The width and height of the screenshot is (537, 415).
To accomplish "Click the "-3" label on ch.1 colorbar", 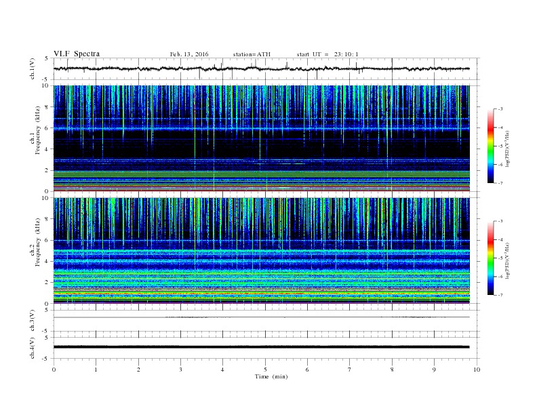I will pyautogui.click(x=500, y=109).
